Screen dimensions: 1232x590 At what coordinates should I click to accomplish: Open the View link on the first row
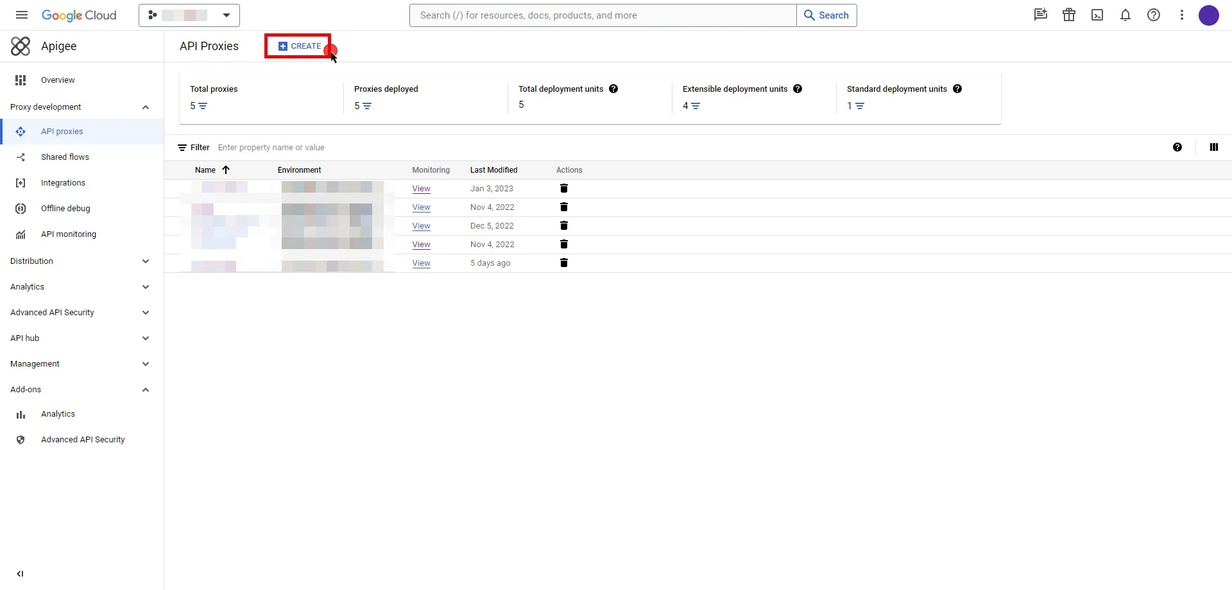pos(421,188)
